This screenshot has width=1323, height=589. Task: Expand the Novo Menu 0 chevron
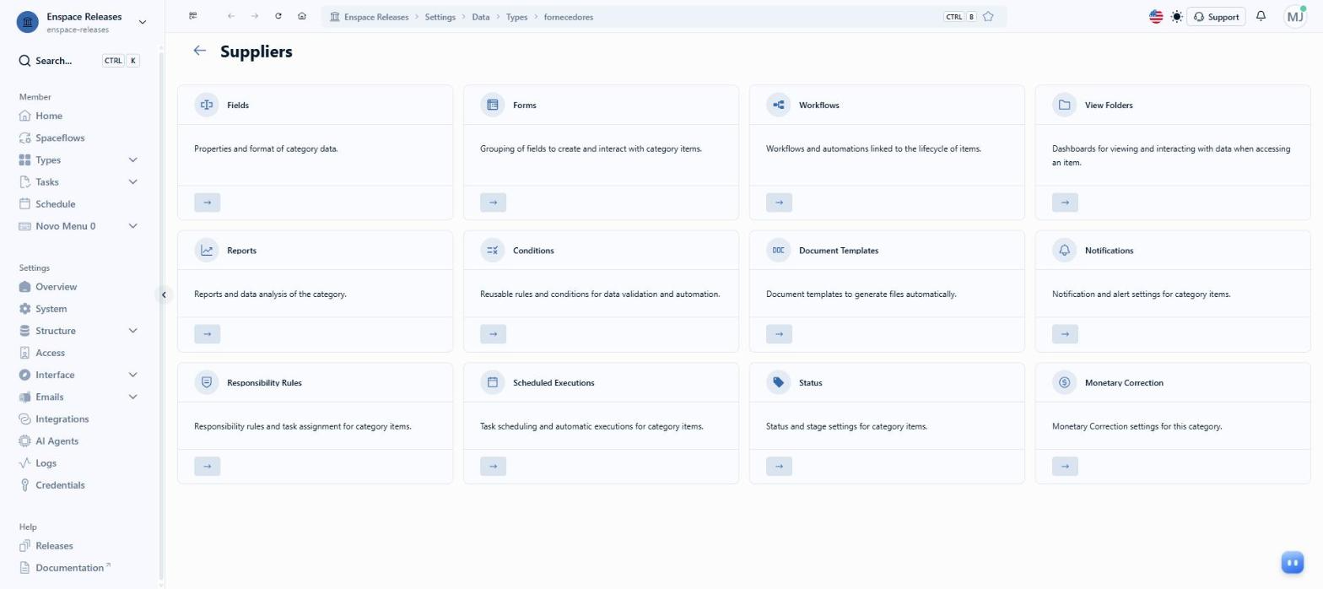tap(132, 225)
